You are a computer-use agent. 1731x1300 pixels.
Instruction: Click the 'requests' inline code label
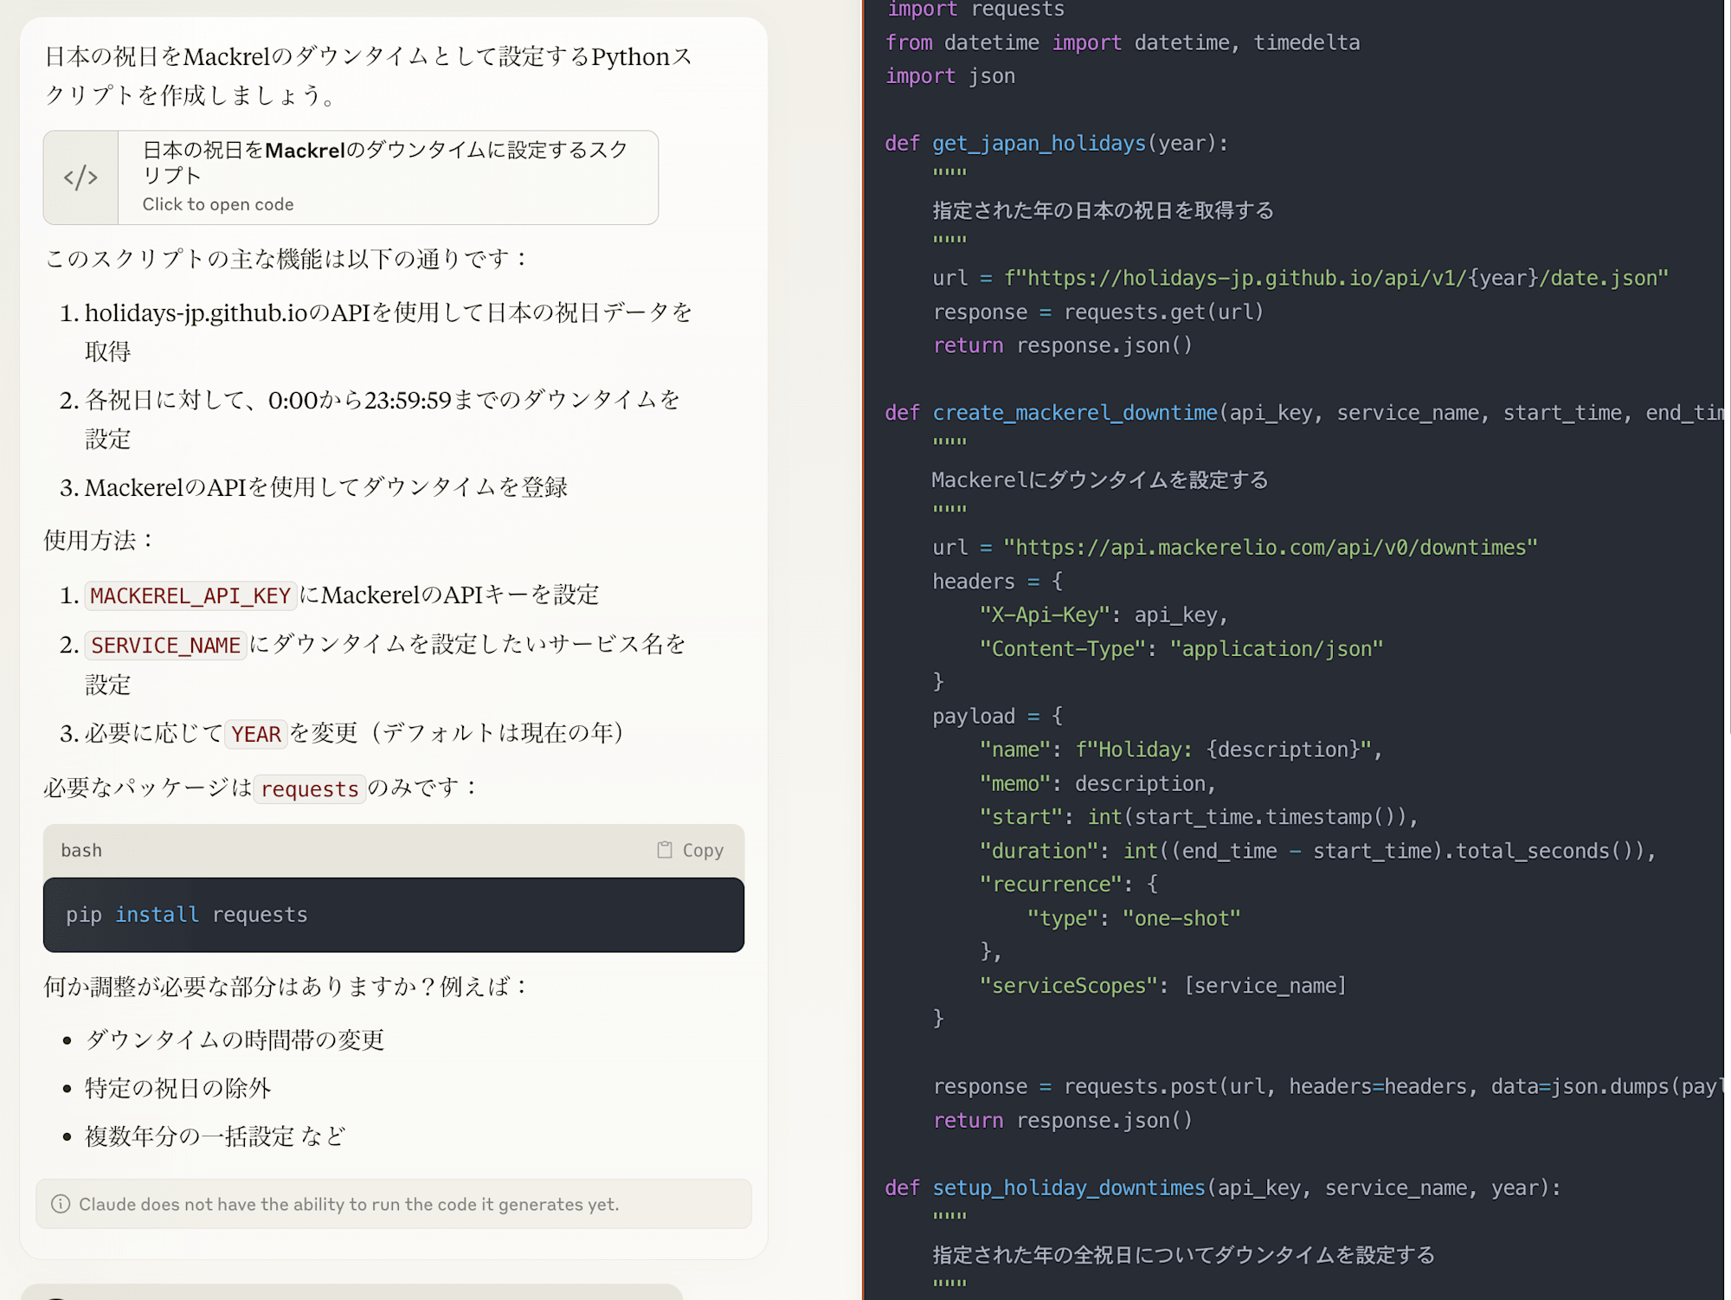click(x=310, y=788)
